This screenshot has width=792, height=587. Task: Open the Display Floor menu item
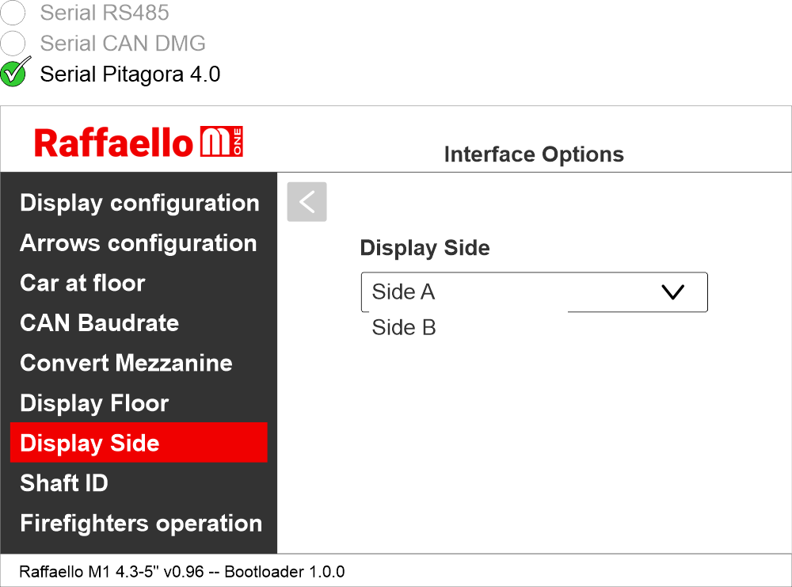pos(94,403)
